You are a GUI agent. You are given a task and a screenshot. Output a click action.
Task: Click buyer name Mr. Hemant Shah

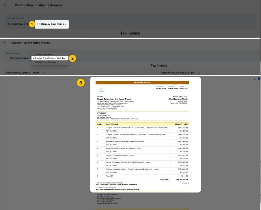(178, 99)
